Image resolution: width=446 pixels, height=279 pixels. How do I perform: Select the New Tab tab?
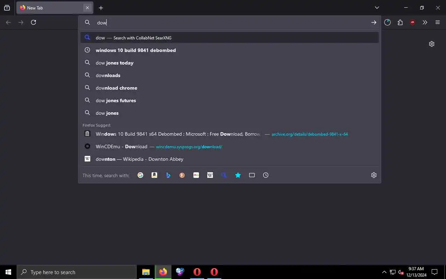click(x=55, y=8)
